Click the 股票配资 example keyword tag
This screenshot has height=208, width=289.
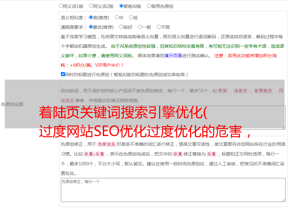(263, 91)
